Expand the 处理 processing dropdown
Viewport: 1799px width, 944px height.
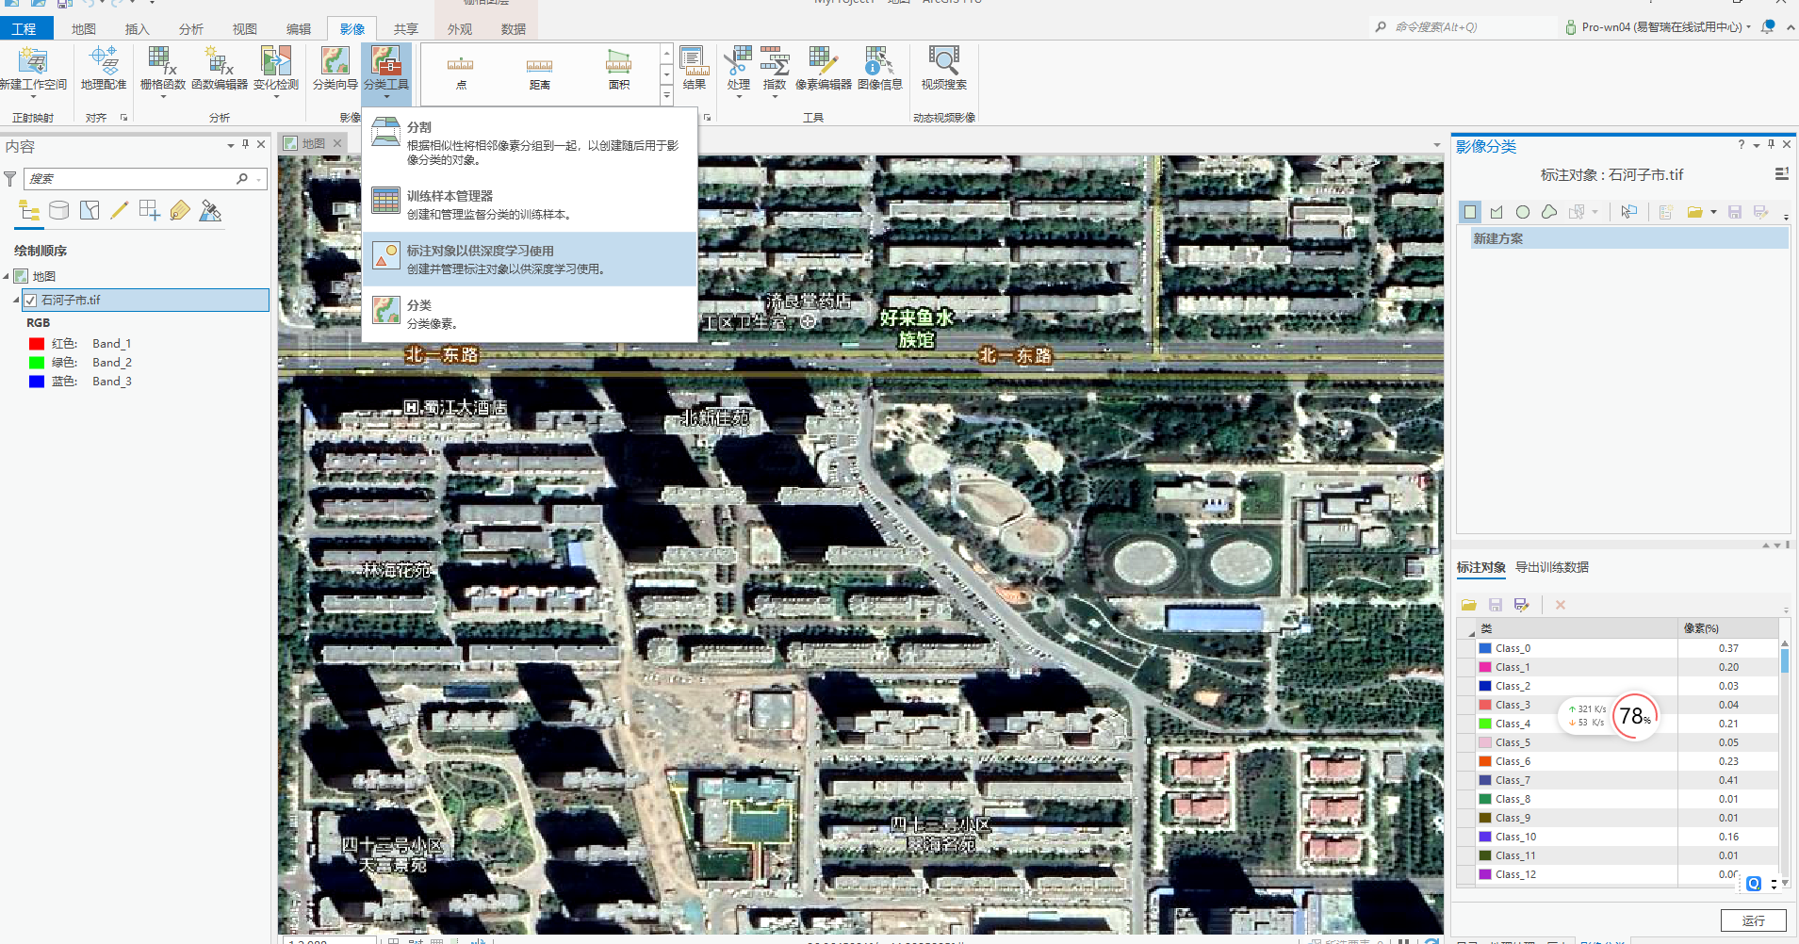click(738, 95)
